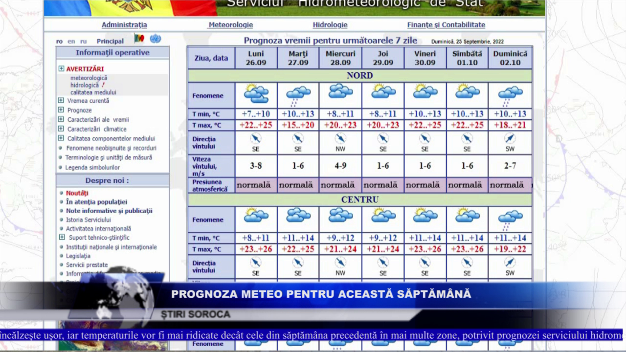Open Finanțe și Contabilitate menu
This screenshot has height=352, width=626.
pos(446,25)
